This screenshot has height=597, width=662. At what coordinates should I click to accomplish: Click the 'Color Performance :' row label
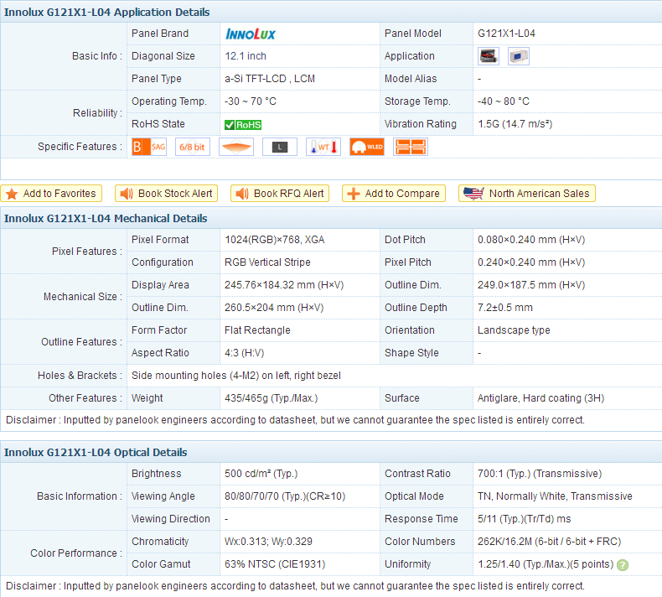pos(76,553)
